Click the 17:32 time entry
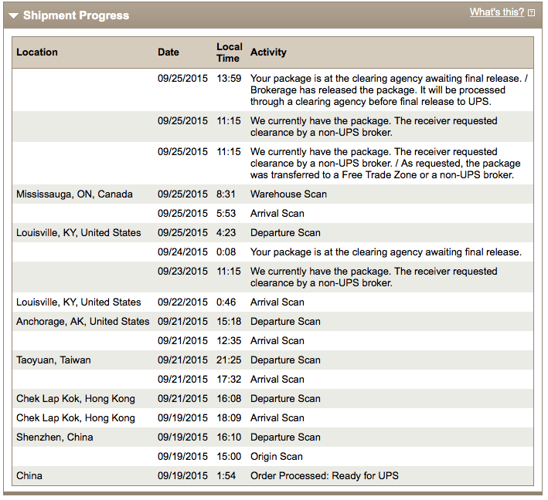Image resolution: width=548 pixels, height=500 pixels. click(229, 380)
